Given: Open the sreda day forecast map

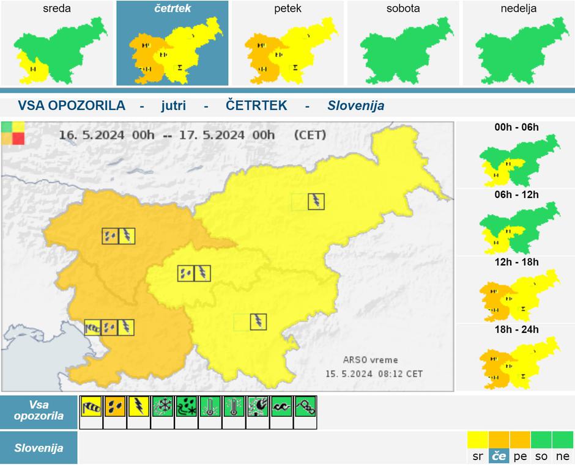Looking at the screenshot, I should (56, 43).
